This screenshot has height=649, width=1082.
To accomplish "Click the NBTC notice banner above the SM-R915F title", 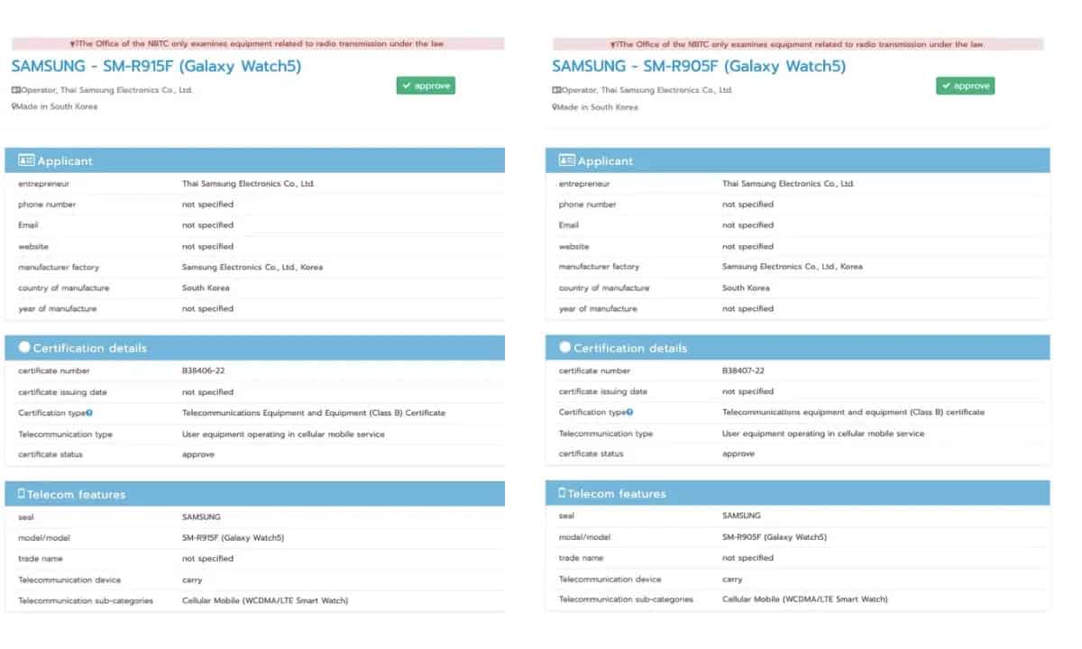I will [x=257, y=43].
